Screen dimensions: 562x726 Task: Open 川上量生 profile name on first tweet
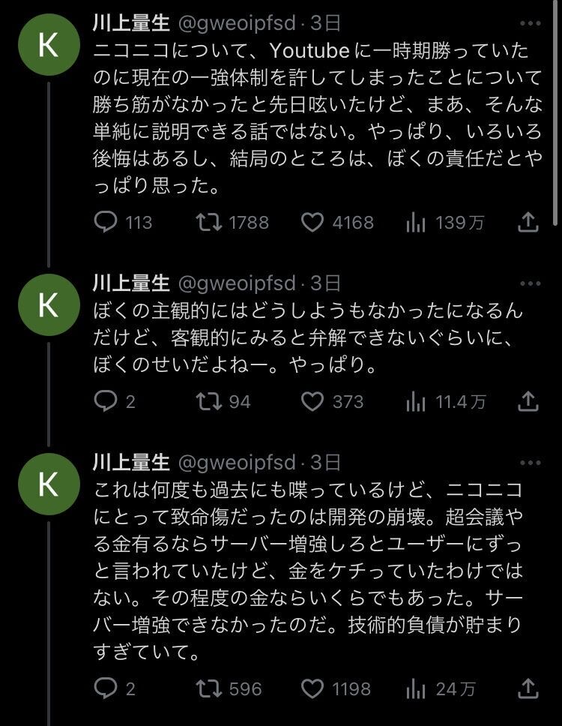[x=131, y=25]
